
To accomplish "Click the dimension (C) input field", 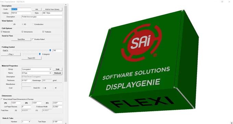I will (x=57, y=103).
